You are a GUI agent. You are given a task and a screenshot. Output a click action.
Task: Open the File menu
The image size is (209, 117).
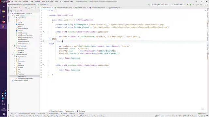tap(12, 1)
